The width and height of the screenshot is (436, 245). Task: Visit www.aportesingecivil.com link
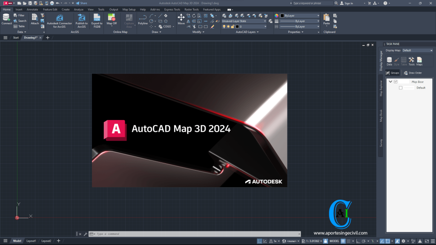[x=341, y=233]
